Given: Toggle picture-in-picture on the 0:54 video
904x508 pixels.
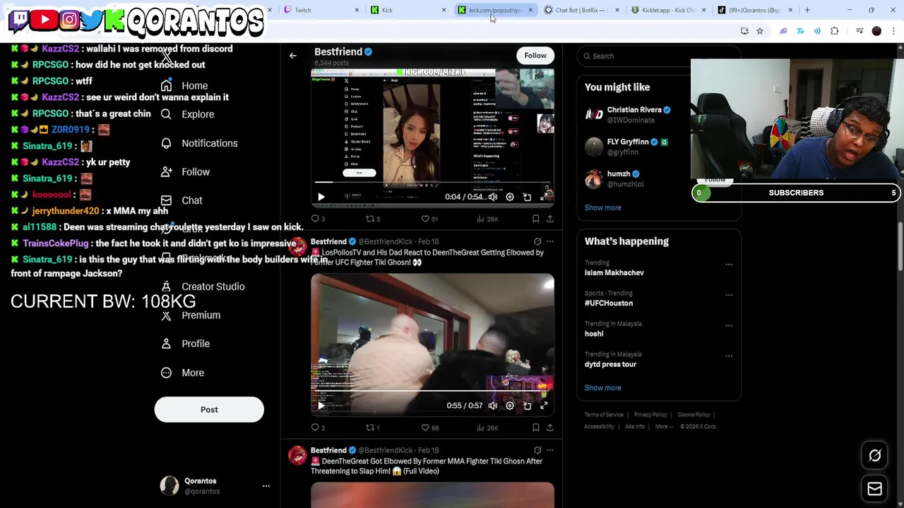Looking at the screenshot, I should 527,198.
